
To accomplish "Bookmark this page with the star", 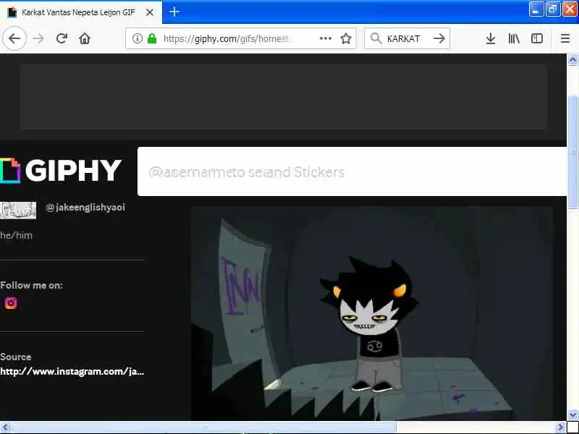I will (x=346, y=38).
